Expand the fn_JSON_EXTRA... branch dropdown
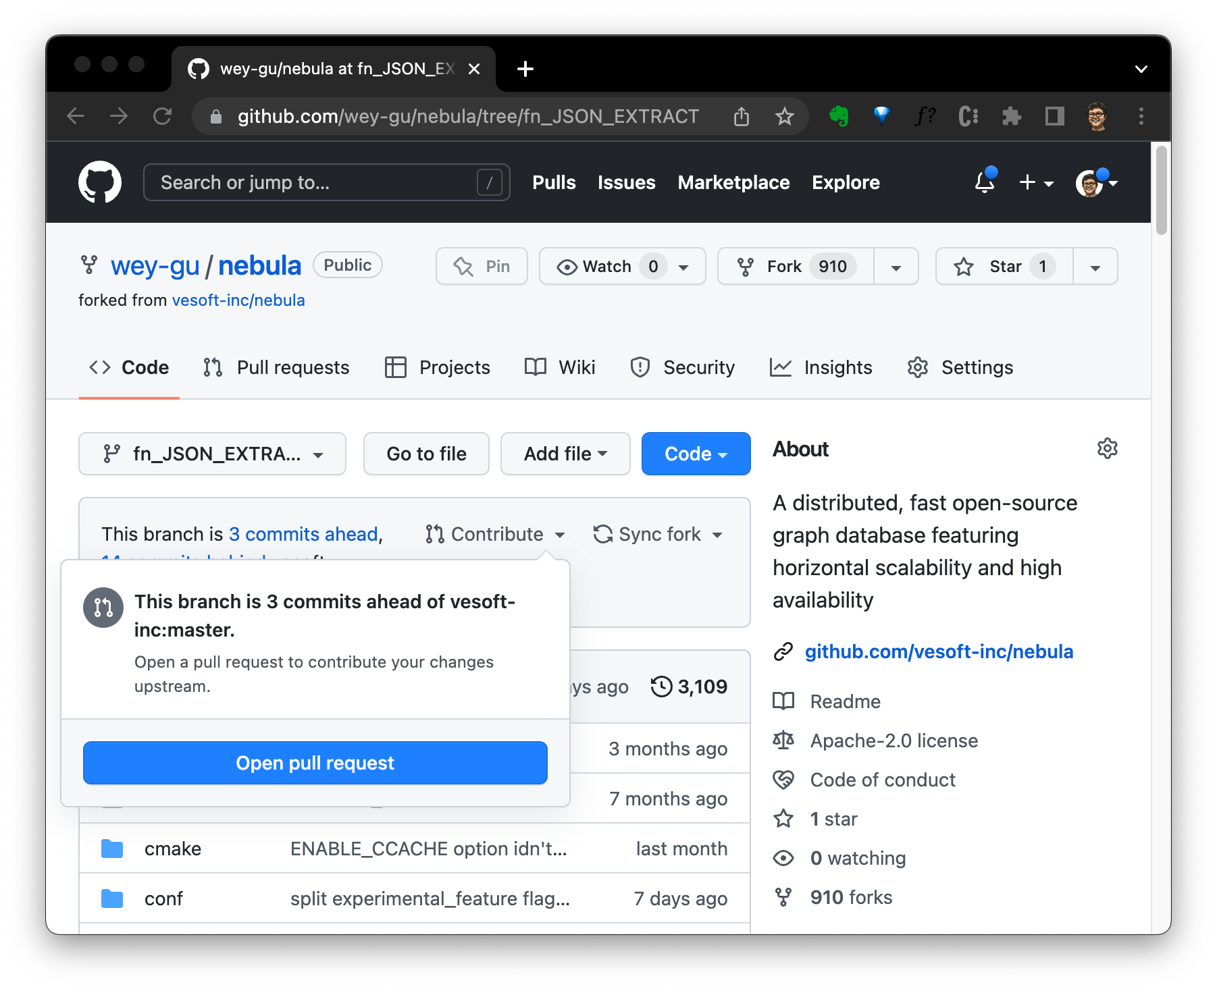Image resolution: width=1217 pixels, height=991 pixels. coord(212,454)
